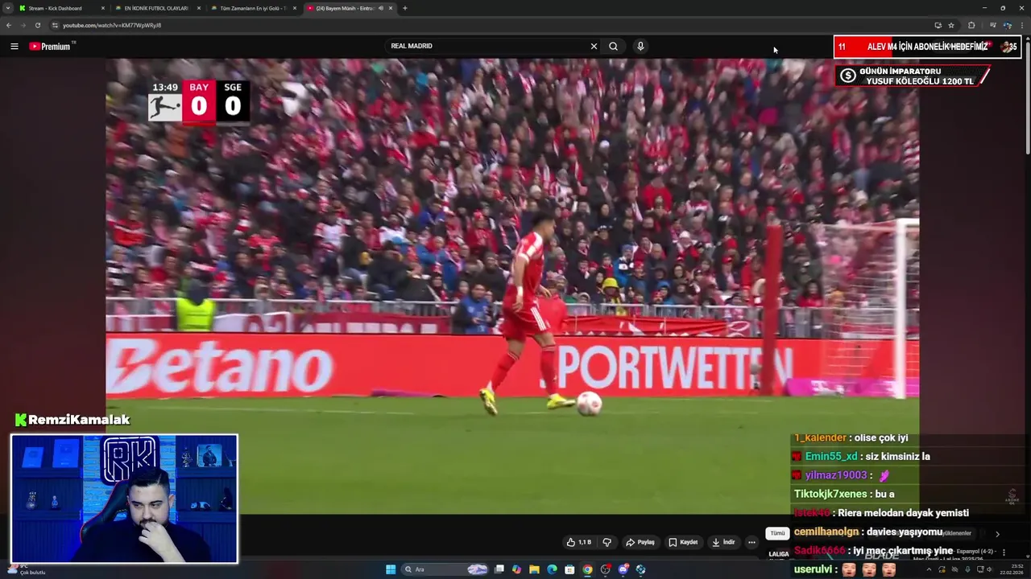This screenshot has height=579, width=1031.
Task: Open the Windows Start button
Action: tap(391, 569)
